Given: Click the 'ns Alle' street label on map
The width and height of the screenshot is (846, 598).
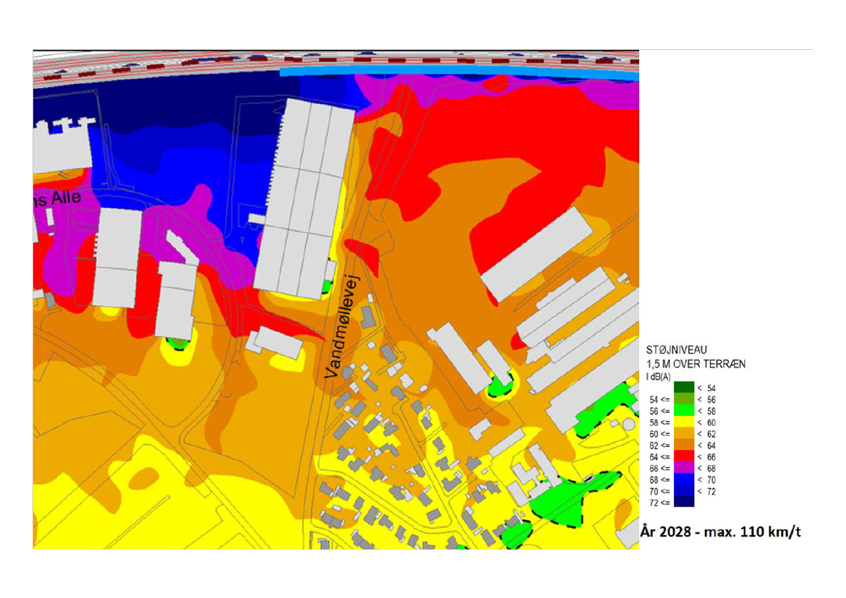Looking at the screenshot, I should [57, 199].
